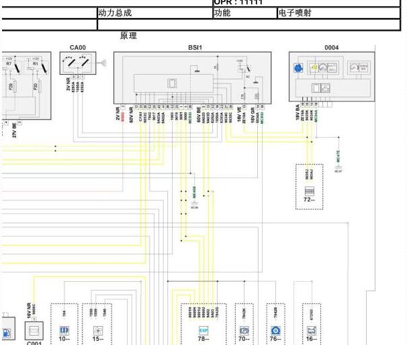Click the 16V VE connector label

tap(239, 114)
